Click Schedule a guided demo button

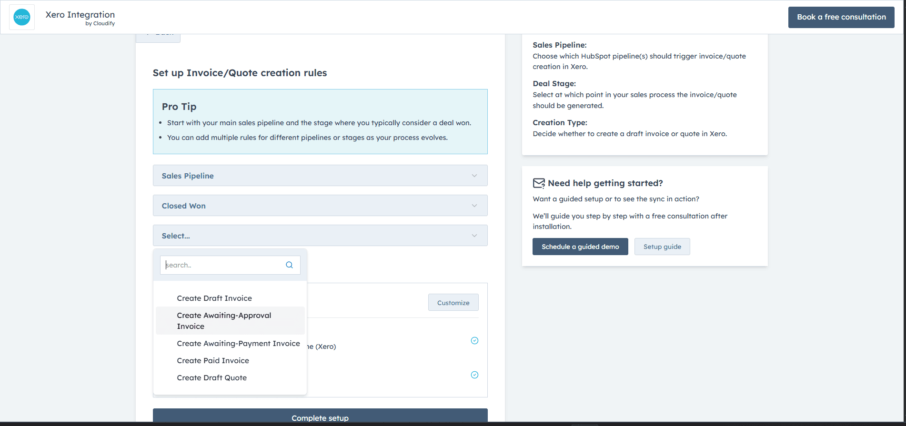click(x=580, y=247)
